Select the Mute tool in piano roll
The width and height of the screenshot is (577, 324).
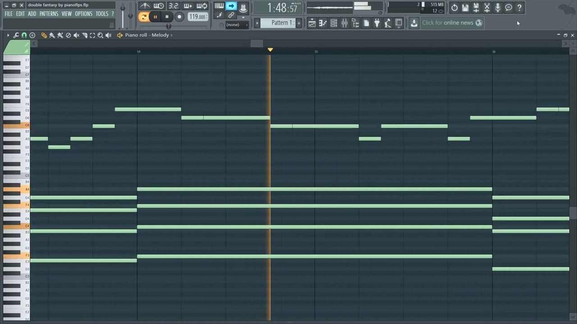tap(77, 35)
